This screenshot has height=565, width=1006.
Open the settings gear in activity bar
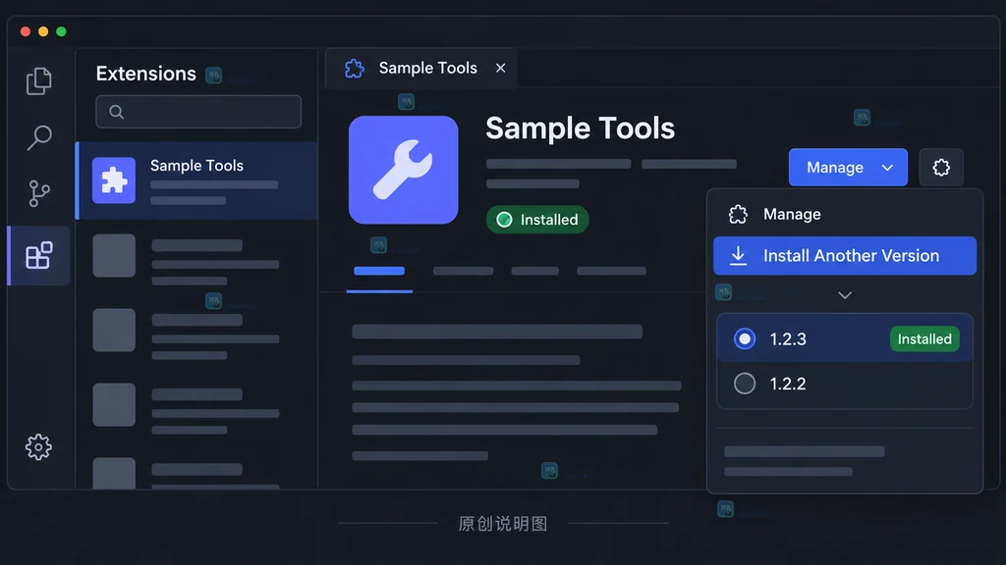pyautogui.click(x=38, y=446)
